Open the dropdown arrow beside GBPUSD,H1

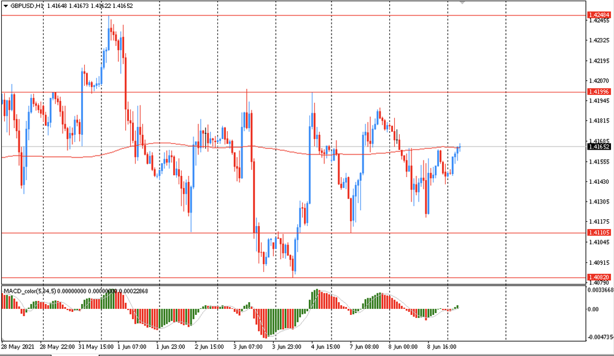(x=6, y=6)
